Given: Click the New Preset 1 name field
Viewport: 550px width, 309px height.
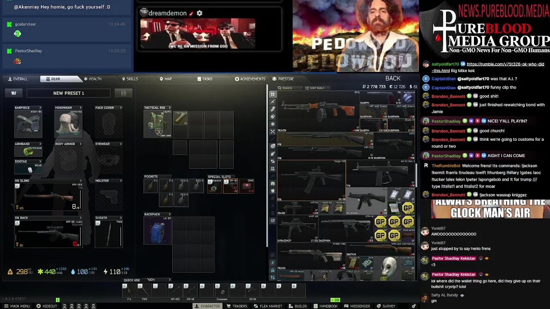Looking at the screenshot, I should click(x=69, y=93).
